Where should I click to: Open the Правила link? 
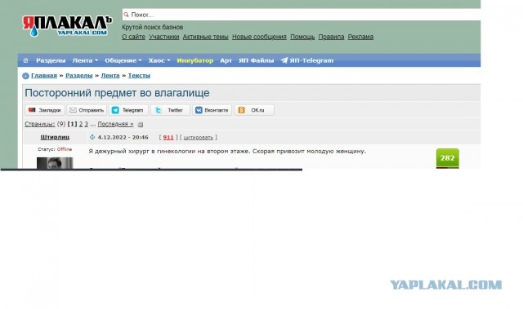tap(331, 37)
